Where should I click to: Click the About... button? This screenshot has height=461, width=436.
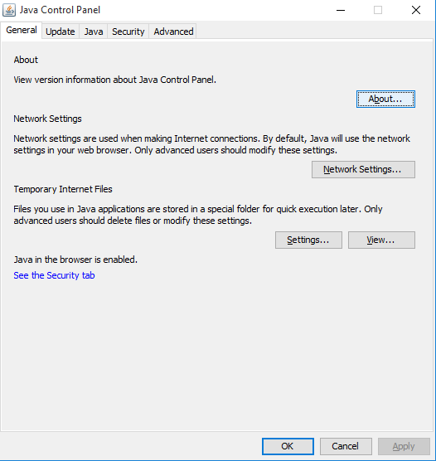(385, 99)
